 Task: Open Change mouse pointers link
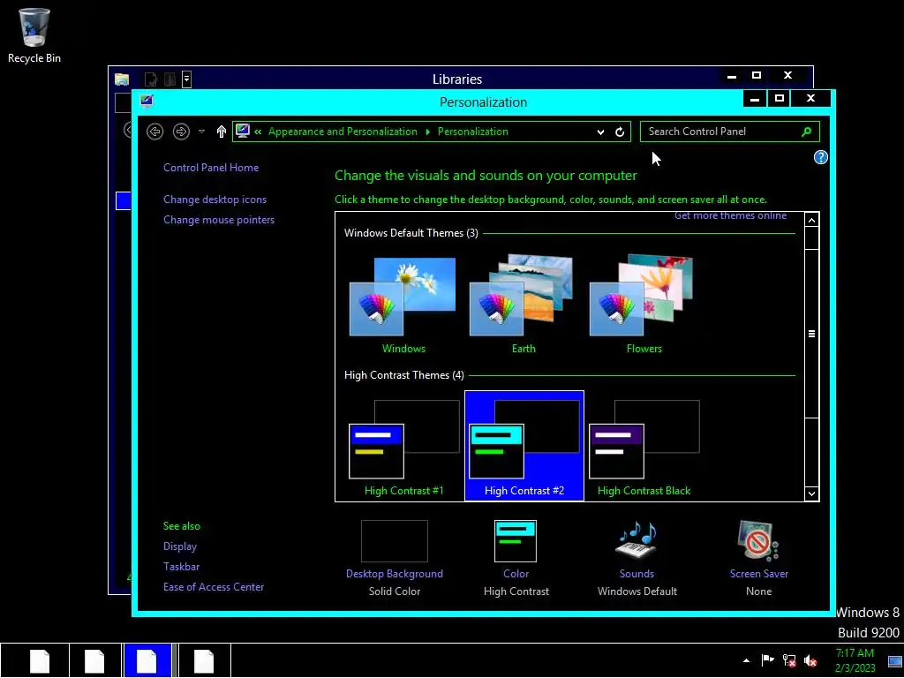point(219,220)
